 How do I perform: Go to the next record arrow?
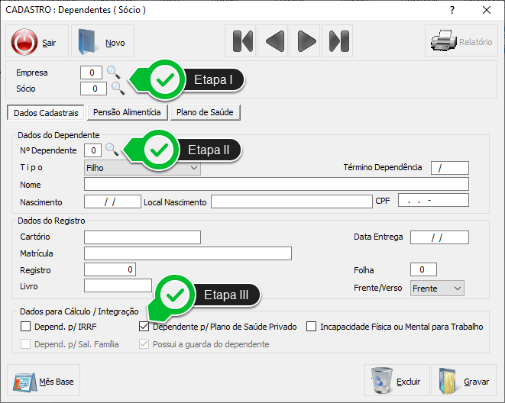(306, 41)
